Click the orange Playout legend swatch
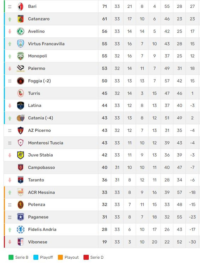Screen dimensions: 200x263 tap(60, 257)
